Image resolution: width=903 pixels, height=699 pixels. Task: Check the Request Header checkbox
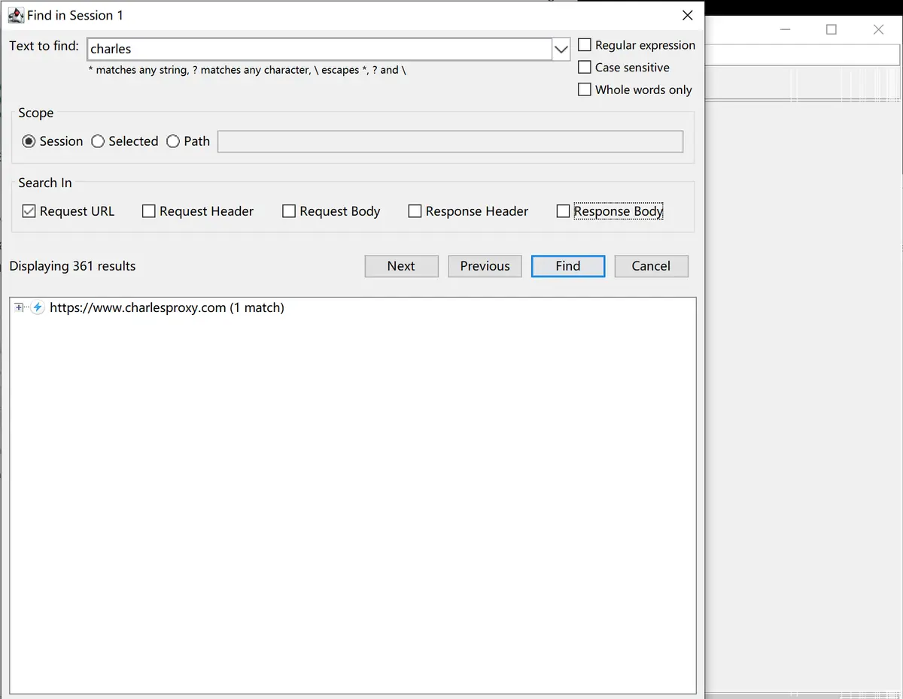pyautogui.click(x=148, y=211)
